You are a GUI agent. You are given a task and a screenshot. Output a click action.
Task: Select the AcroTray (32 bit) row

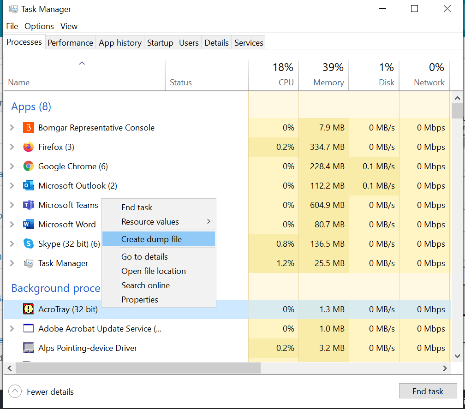tap(227, 309)
